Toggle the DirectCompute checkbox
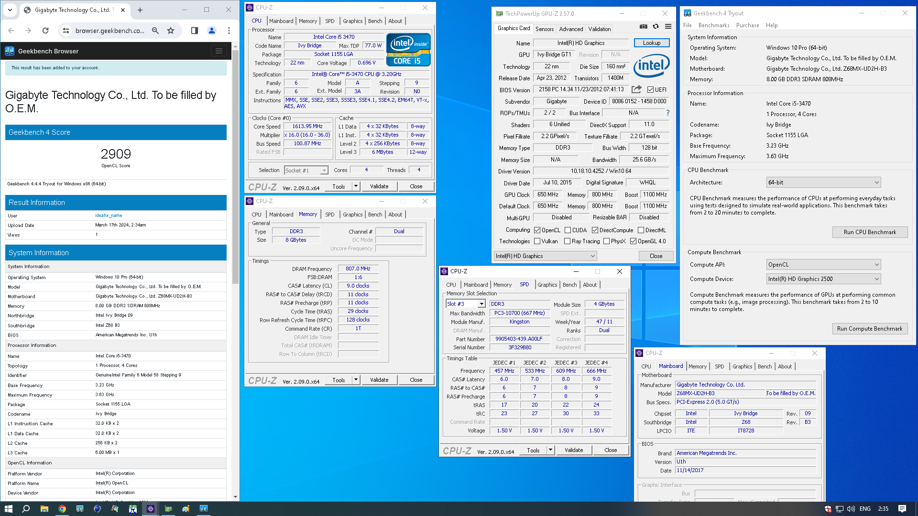918x516 pixels. click(595, 230)
